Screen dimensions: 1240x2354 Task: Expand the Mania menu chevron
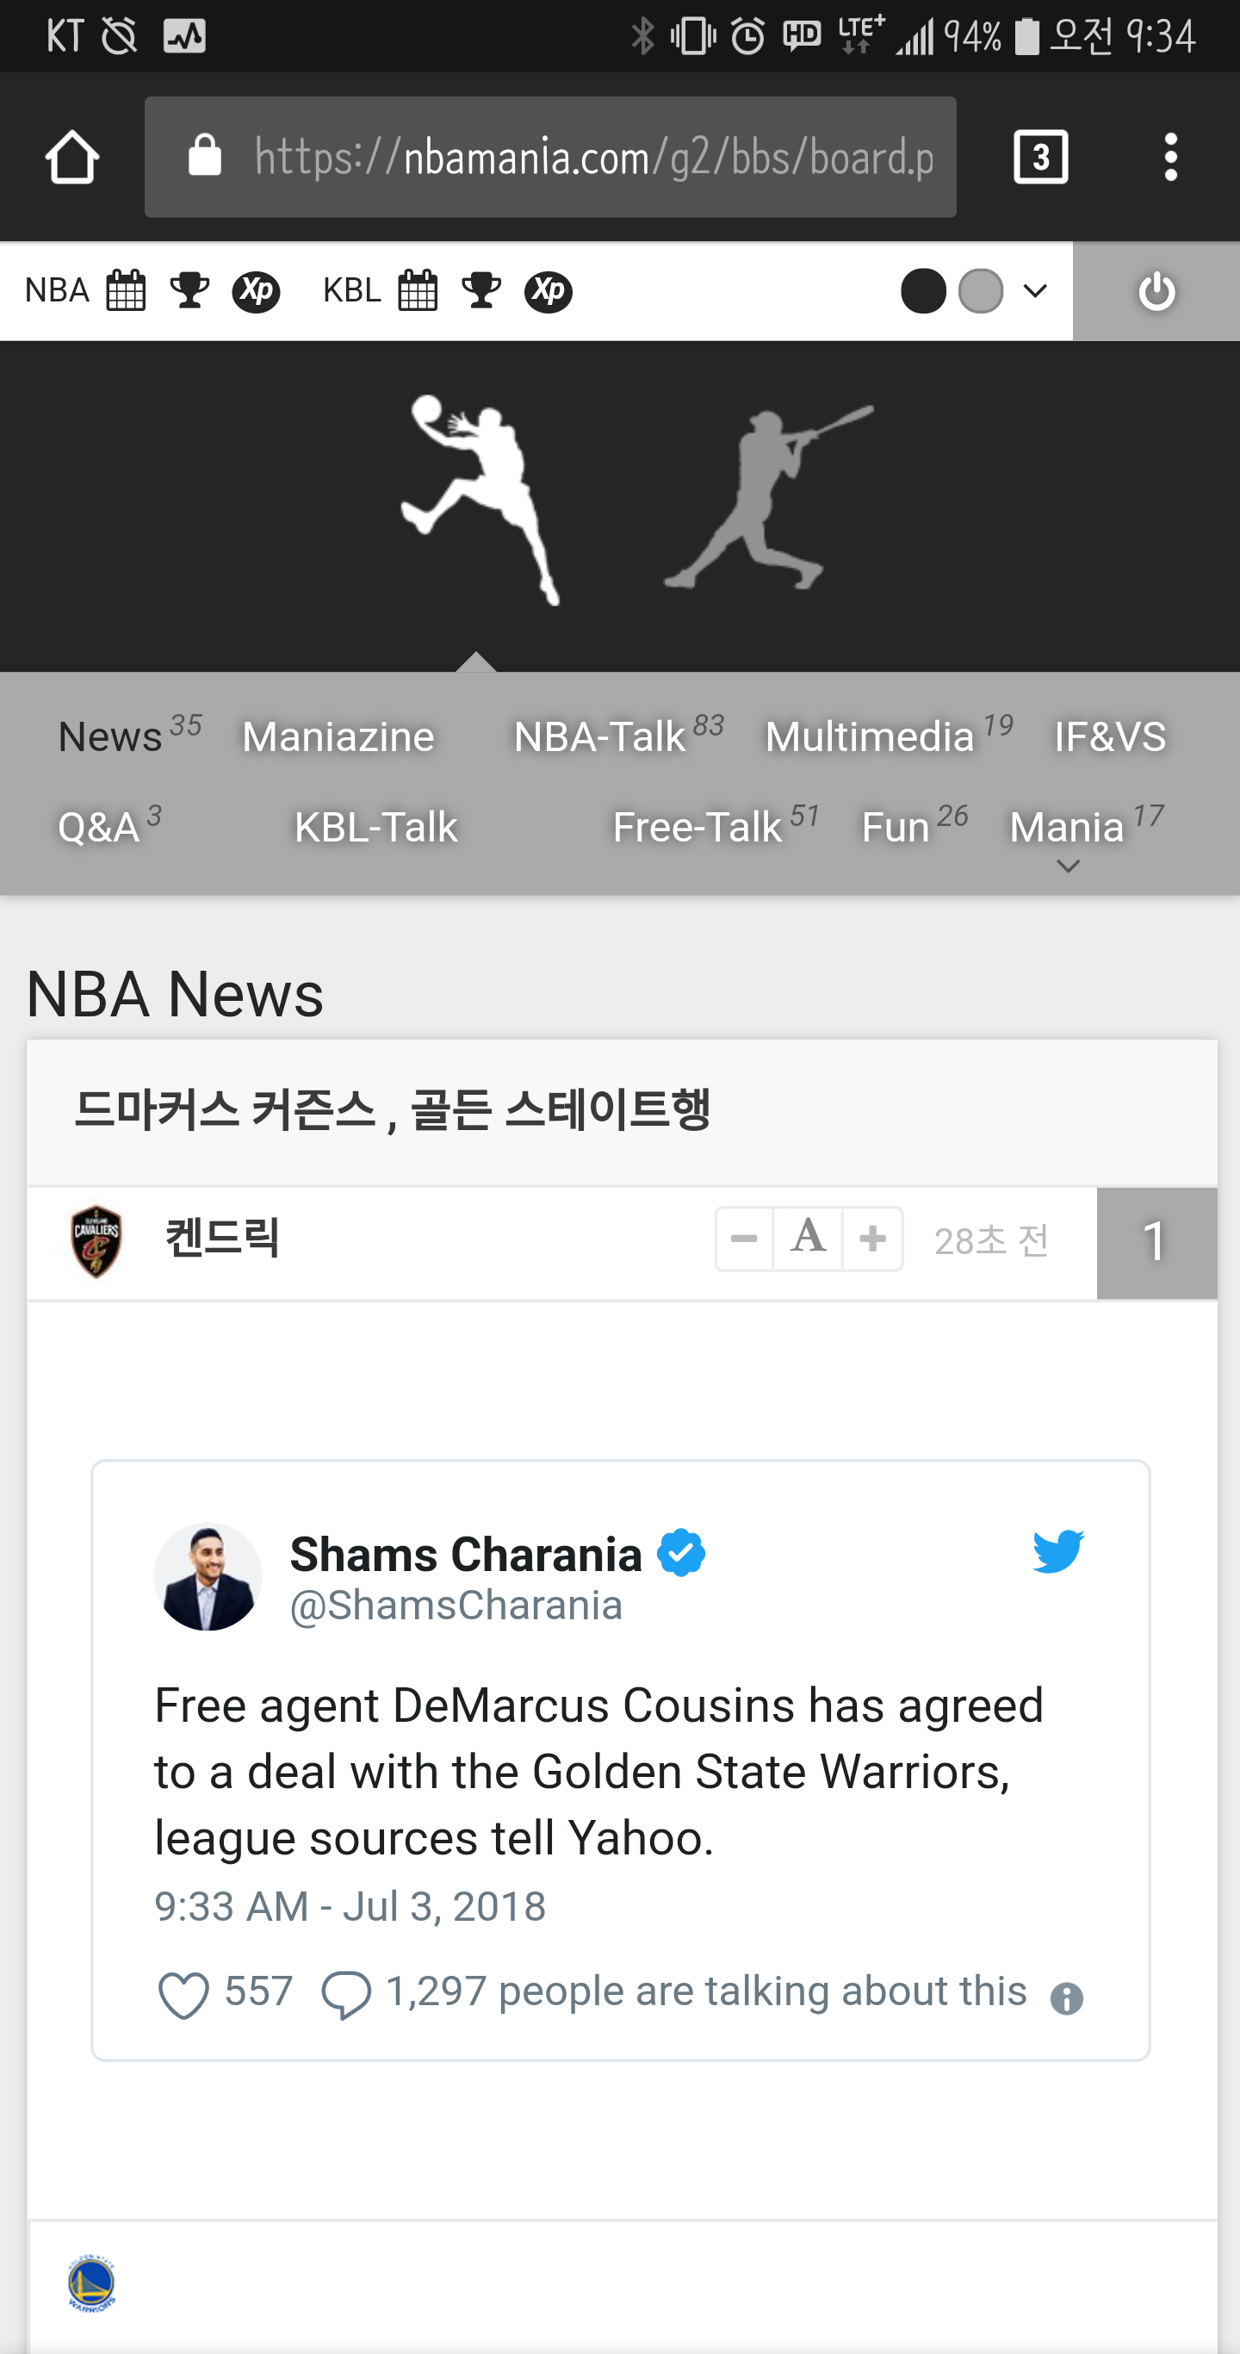pos(1067,866)
